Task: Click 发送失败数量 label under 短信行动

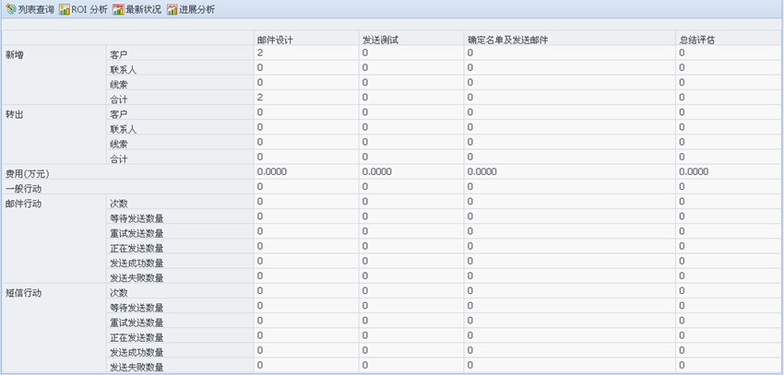Action: click(137, 368)
